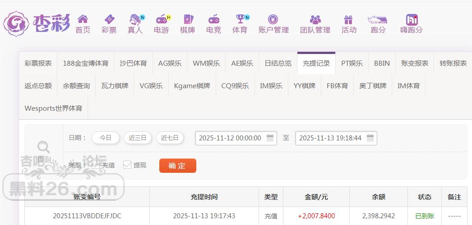Select the 近七日 date range option
The image size is (472, 225).
tap(170, 138)
